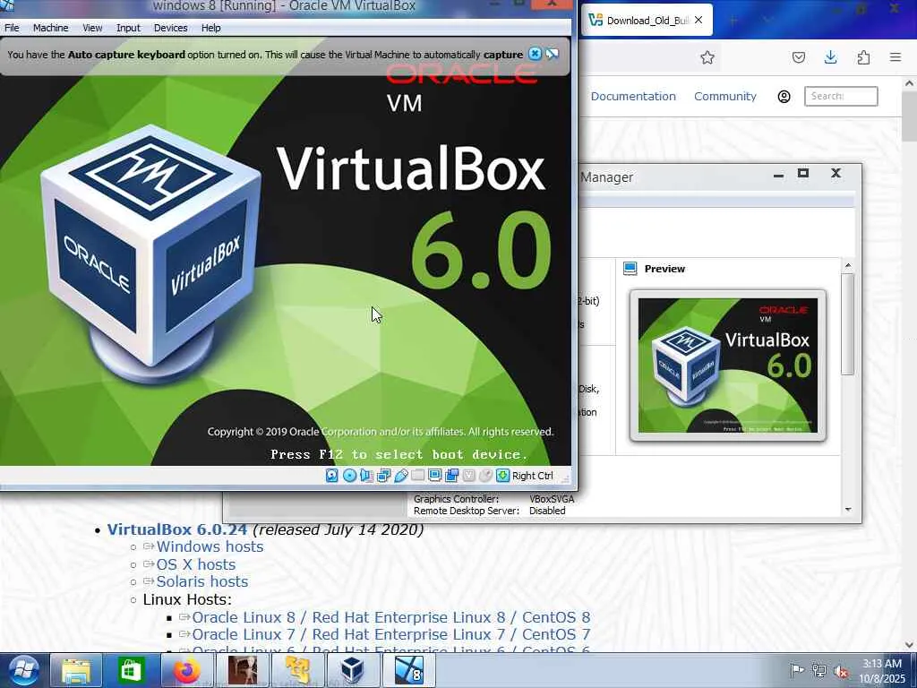Viewport: 917px width, 688px height.
Task: Open VirtualBox 6.0.24 link on webpage
Action: point(177,529)
